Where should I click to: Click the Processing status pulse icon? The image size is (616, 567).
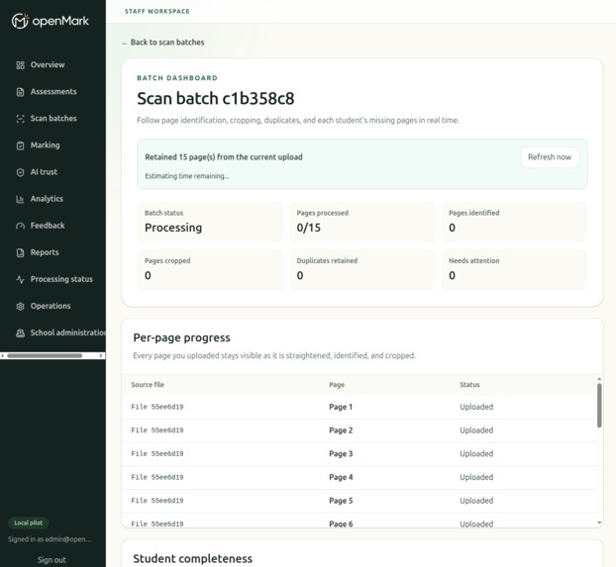click(x=20, y=279)
